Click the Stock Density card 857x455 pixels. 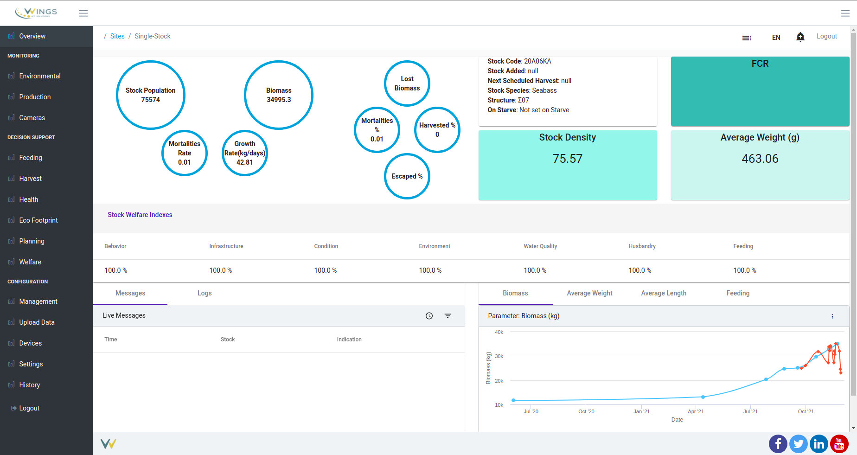tap(568, 165)
